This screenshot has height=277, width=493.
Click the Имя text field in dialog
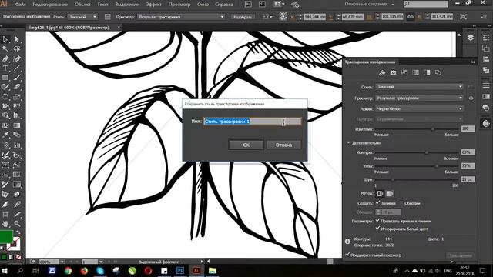point(252,122)
